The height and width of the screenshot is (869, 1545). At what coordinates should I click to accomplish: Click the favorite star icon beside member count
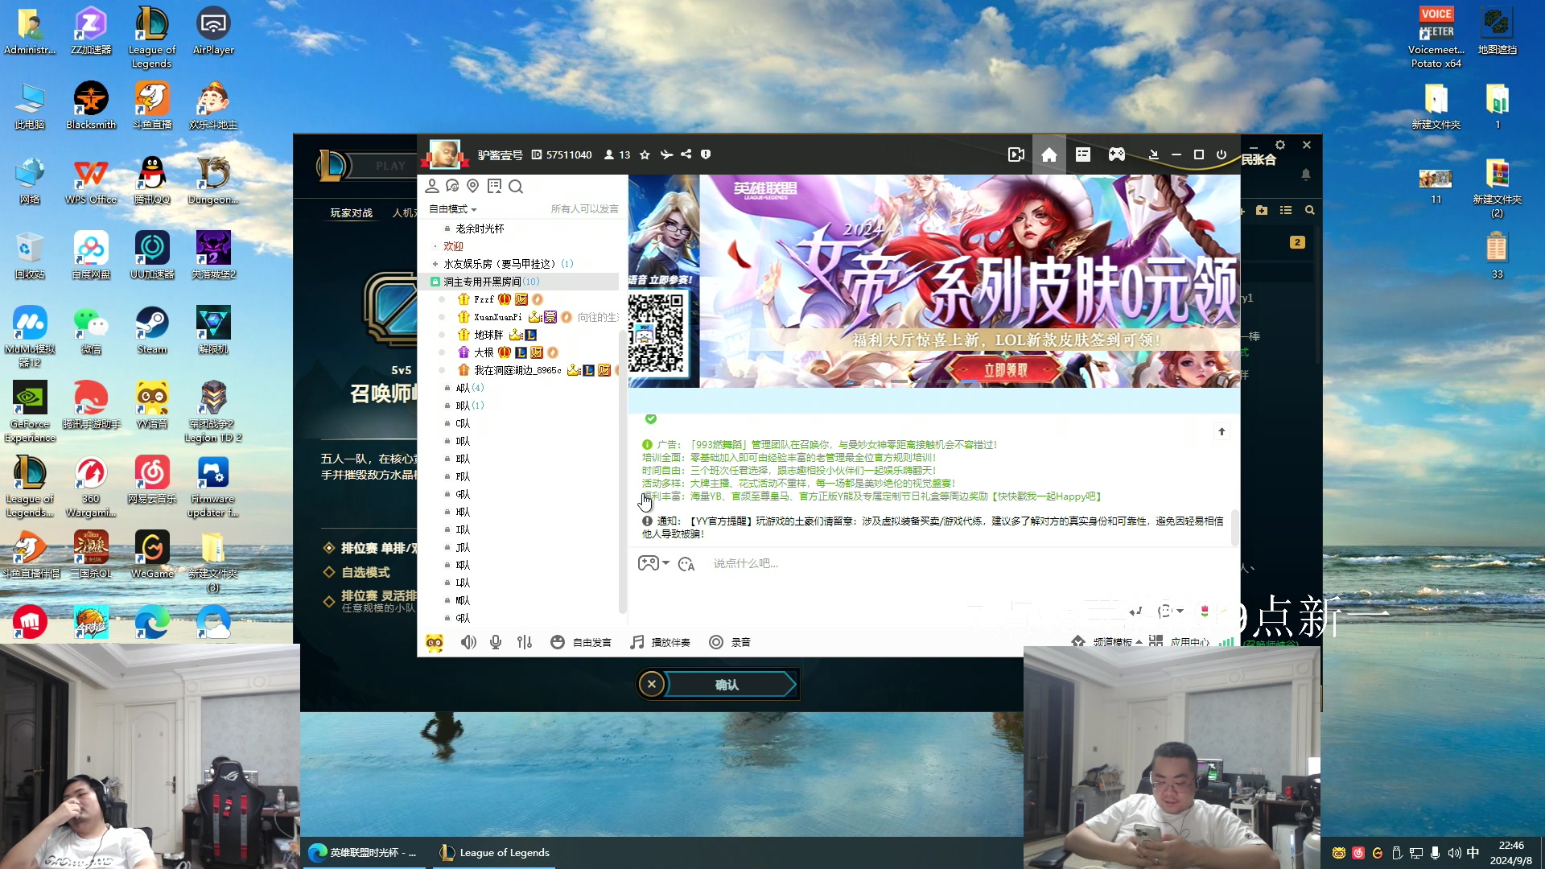tap(645, 154)
